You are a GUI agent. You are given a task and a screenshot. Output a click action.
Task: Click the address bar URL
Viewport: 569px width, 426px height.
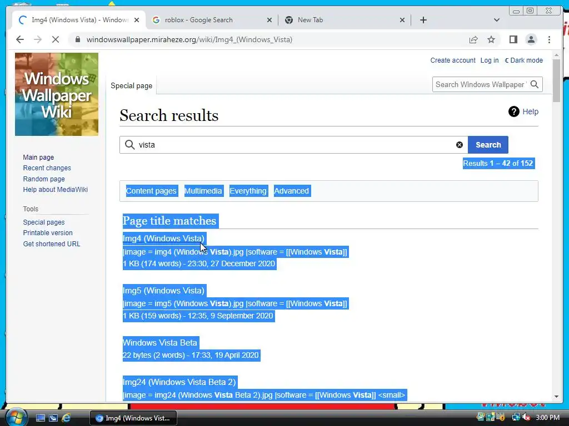click(189, 39)
